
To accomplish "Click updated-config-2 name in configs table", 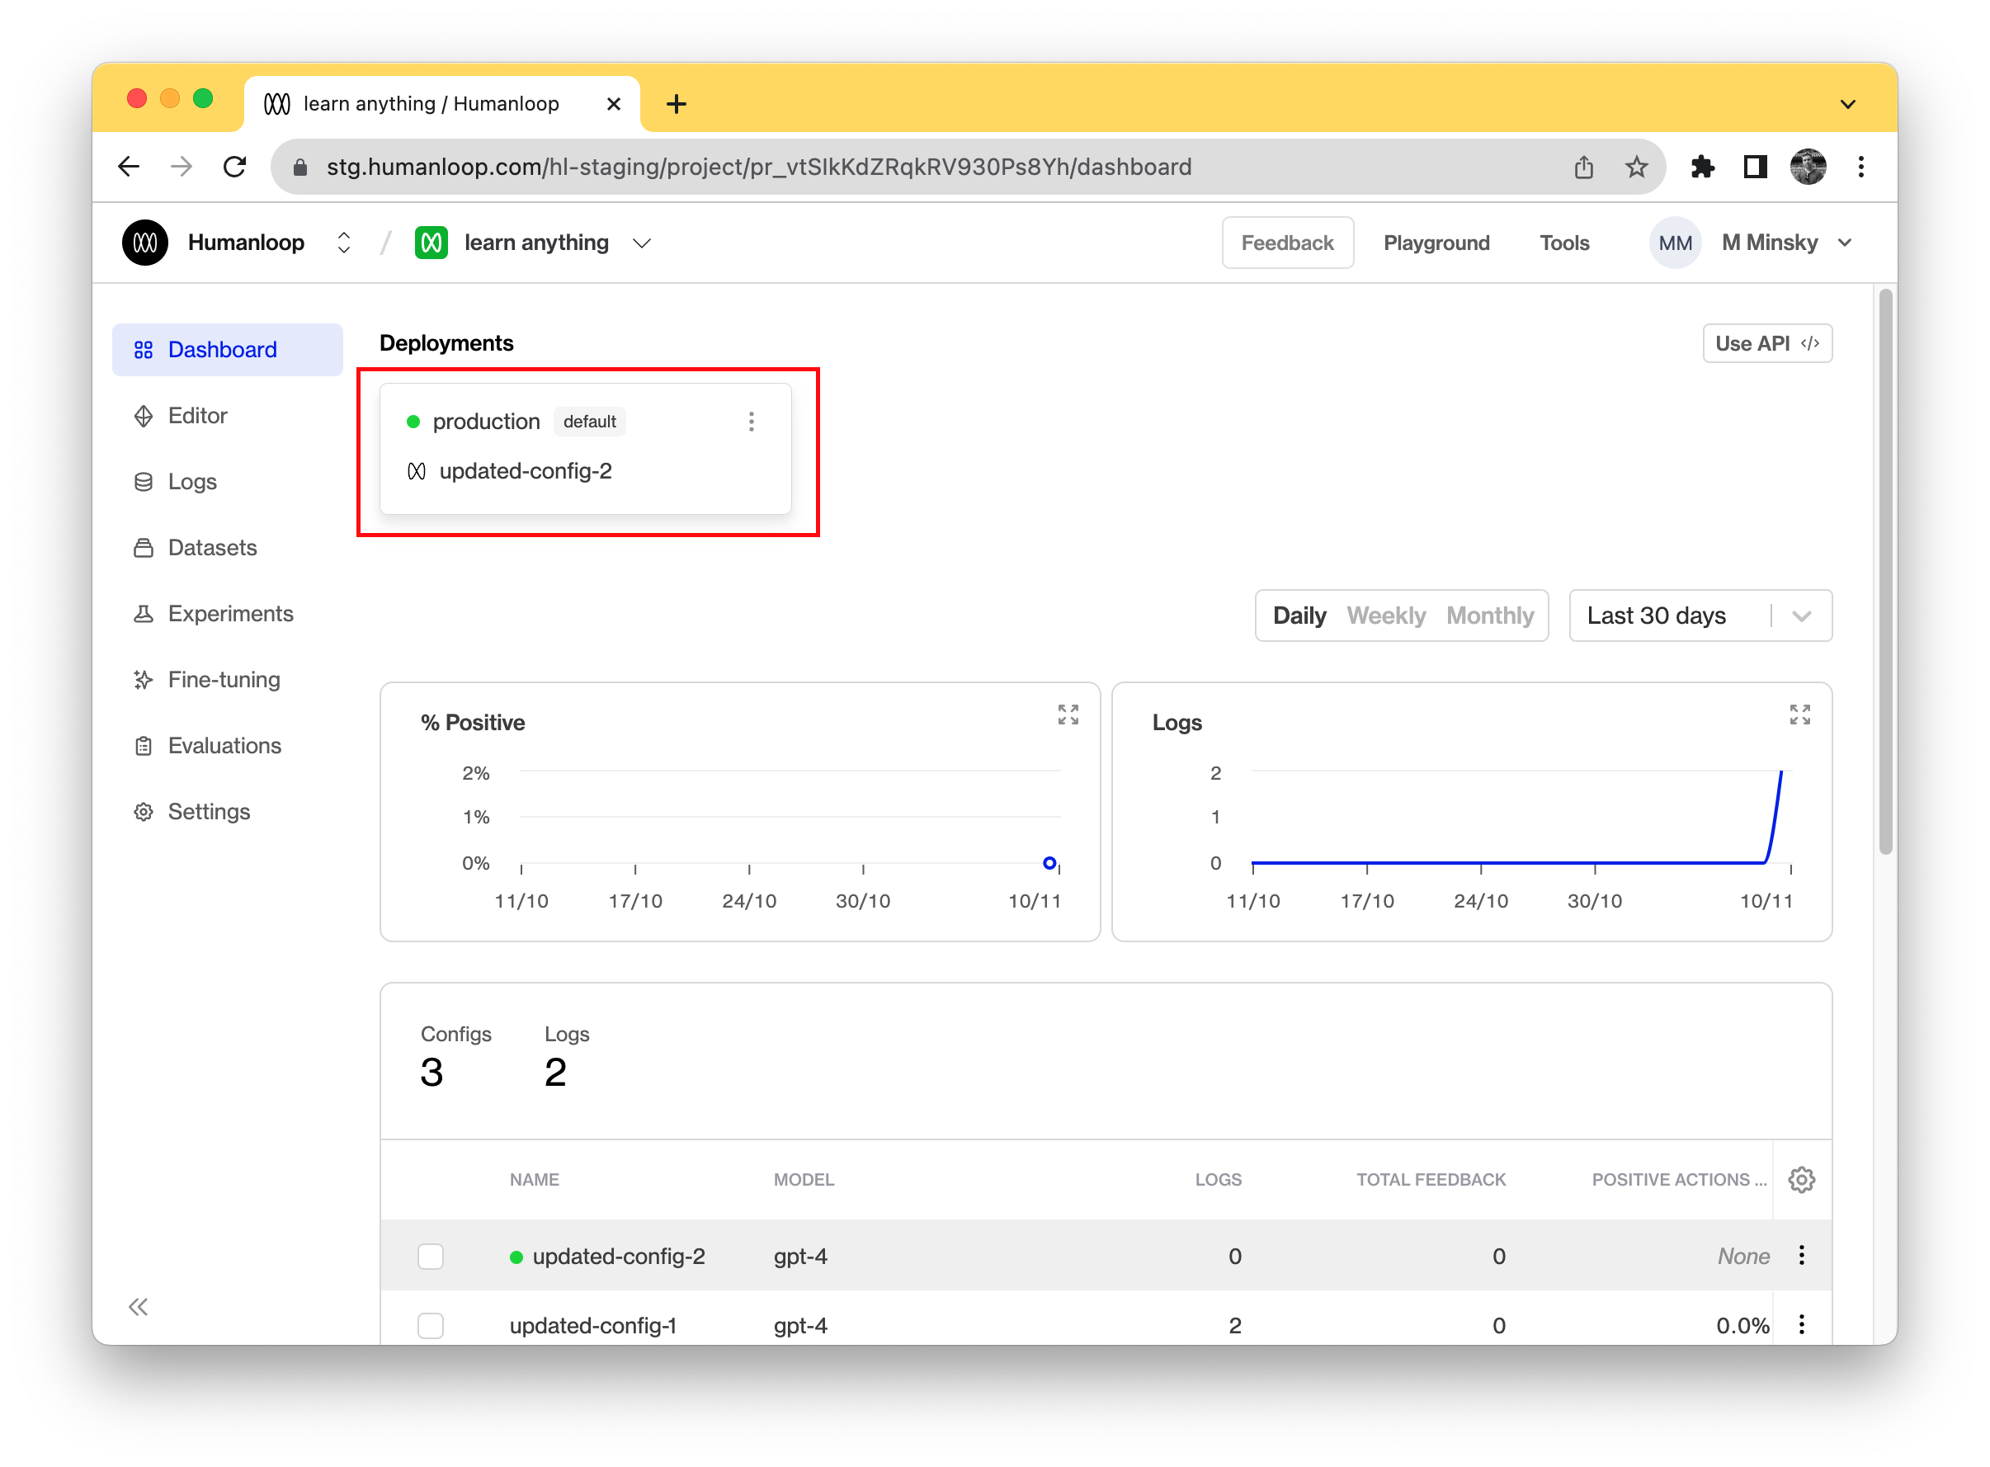I will pos(618,1256).
